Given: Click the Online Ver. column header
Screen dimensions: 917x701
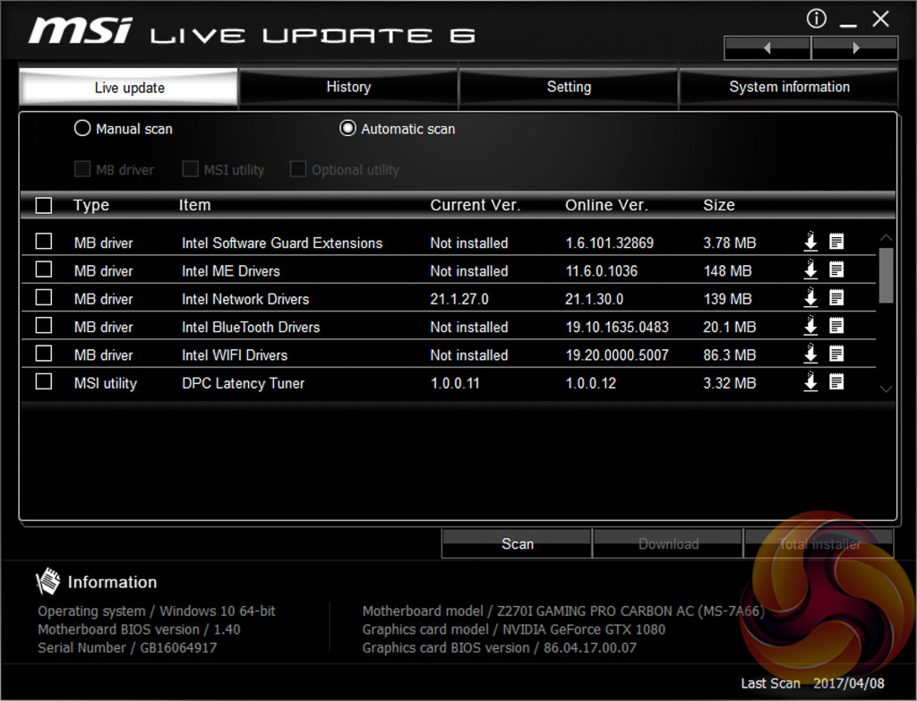Looking at the screenshot, I should (x=606, y=205).
